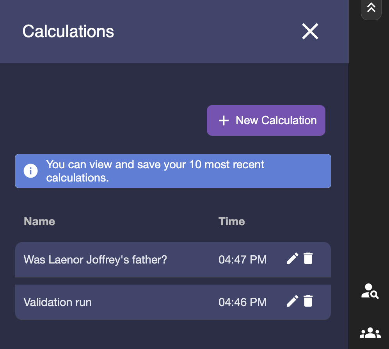This screenshot has width=389, height=349.
Task: Select the Validation run calculation row
Action: 58,302
